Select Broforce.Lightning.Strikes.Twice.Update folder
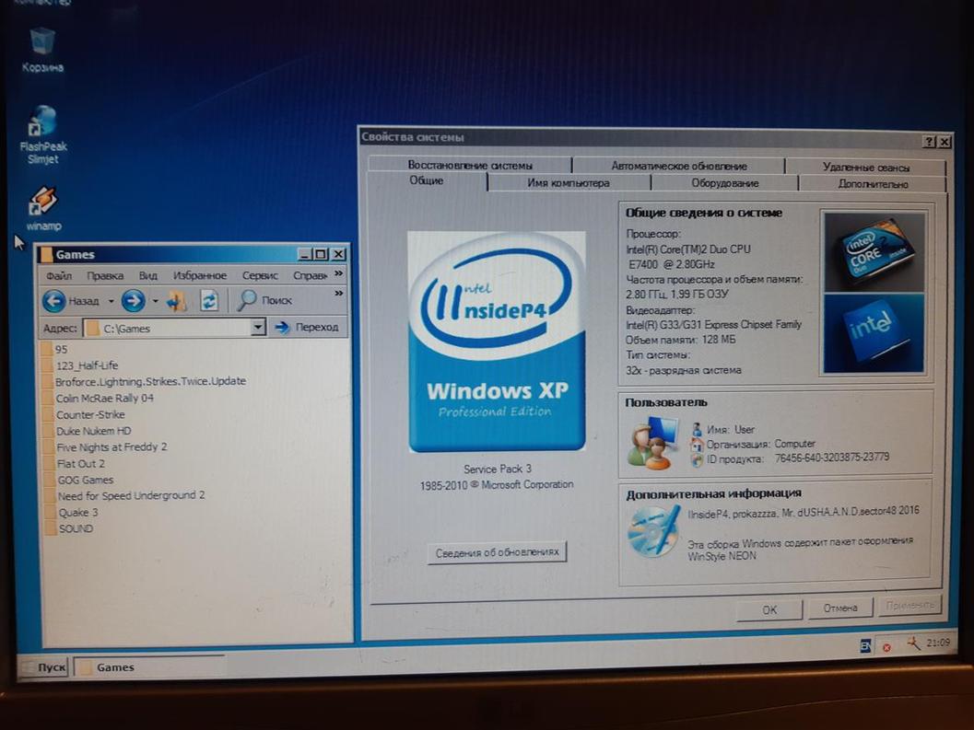This screenshot has height=730, width=974. (144, 381)
